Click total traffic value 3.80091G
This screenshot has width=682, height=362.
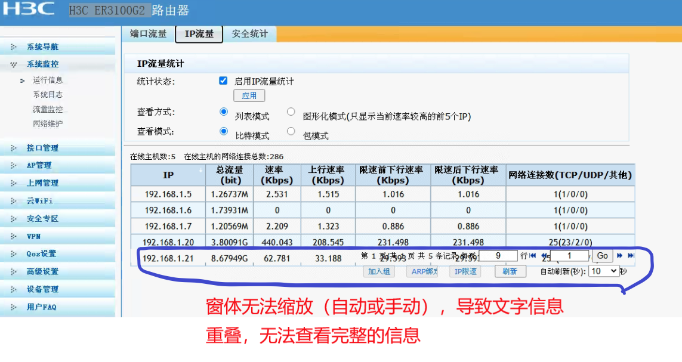(x=229, y=243)
